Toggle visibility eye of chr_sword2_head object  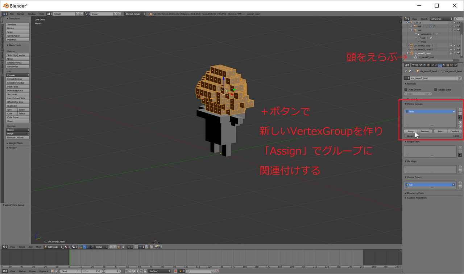(451, 53)
